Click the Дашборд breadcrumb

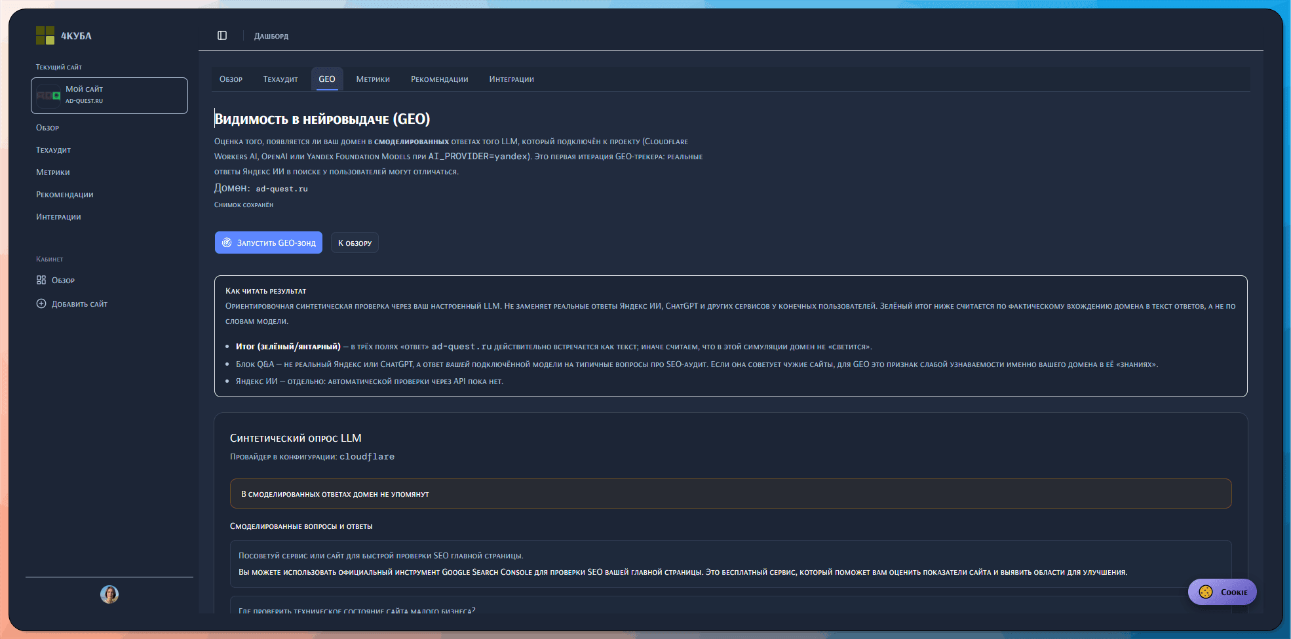pyautogui.click(x=271, y=36)
